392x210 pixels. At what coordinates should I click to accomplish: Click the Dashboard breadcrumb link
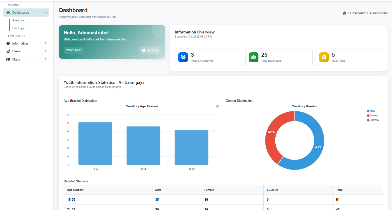(358, 13)
